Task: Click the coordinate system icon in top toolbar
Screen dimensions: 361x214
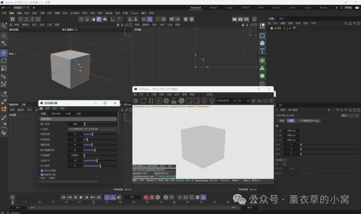Action: pyautogui.click(x=38, y=19)
